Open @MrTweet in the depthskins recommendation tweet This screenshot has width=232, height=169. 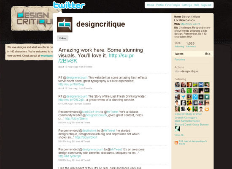coord(109,131)
